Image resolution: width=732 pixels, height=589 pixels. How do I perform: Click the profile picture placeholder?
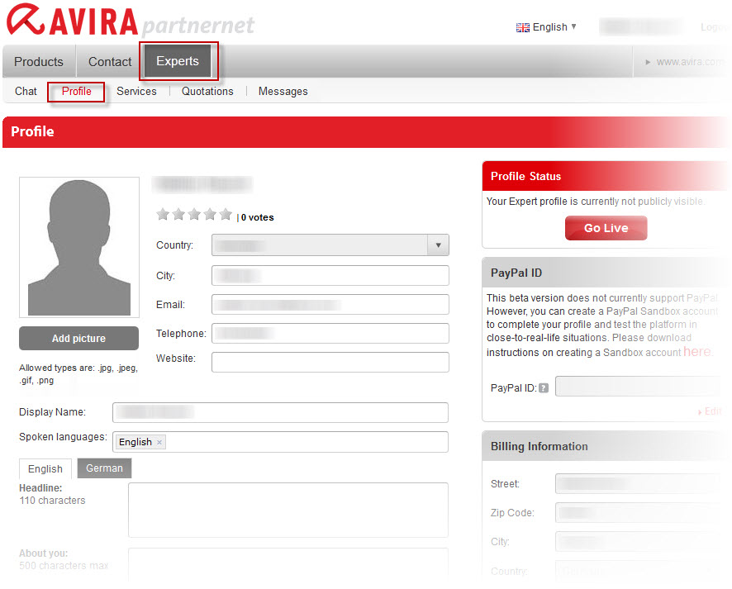[79, 247]
